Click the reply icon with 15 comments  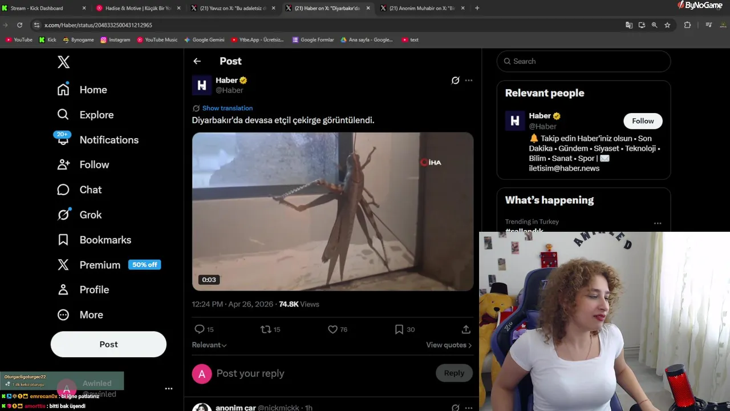click(199, 329)
